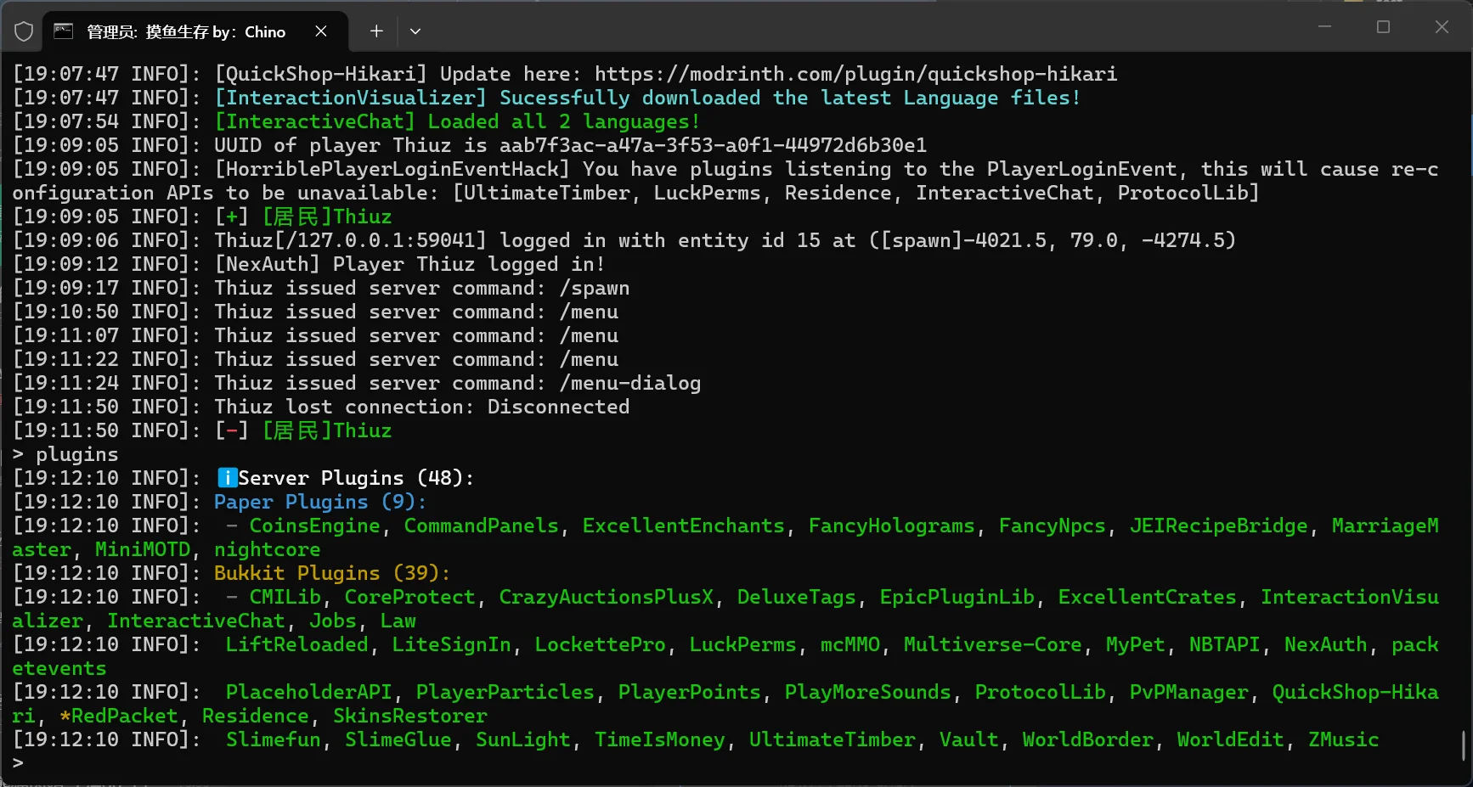Viewport: 1473px width, 787px height.
Task: Expand the new tab profile dropdown
Action: (x=415, y=31)
